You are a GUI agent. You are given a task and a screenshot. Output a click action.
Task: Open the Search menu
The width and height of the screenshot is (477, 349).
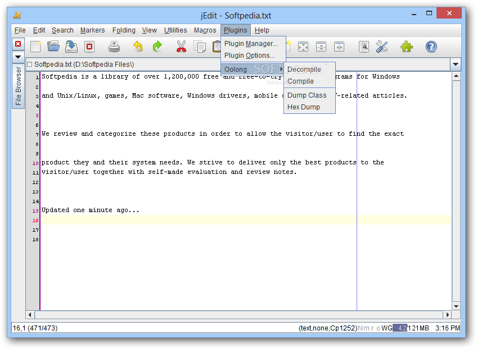pos(62,30)
